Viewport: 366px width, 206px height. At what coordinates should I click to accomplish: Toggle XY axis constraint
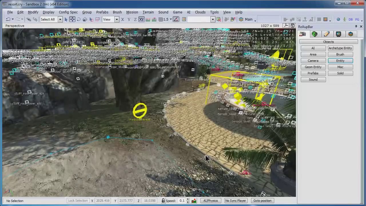[141, 19]
